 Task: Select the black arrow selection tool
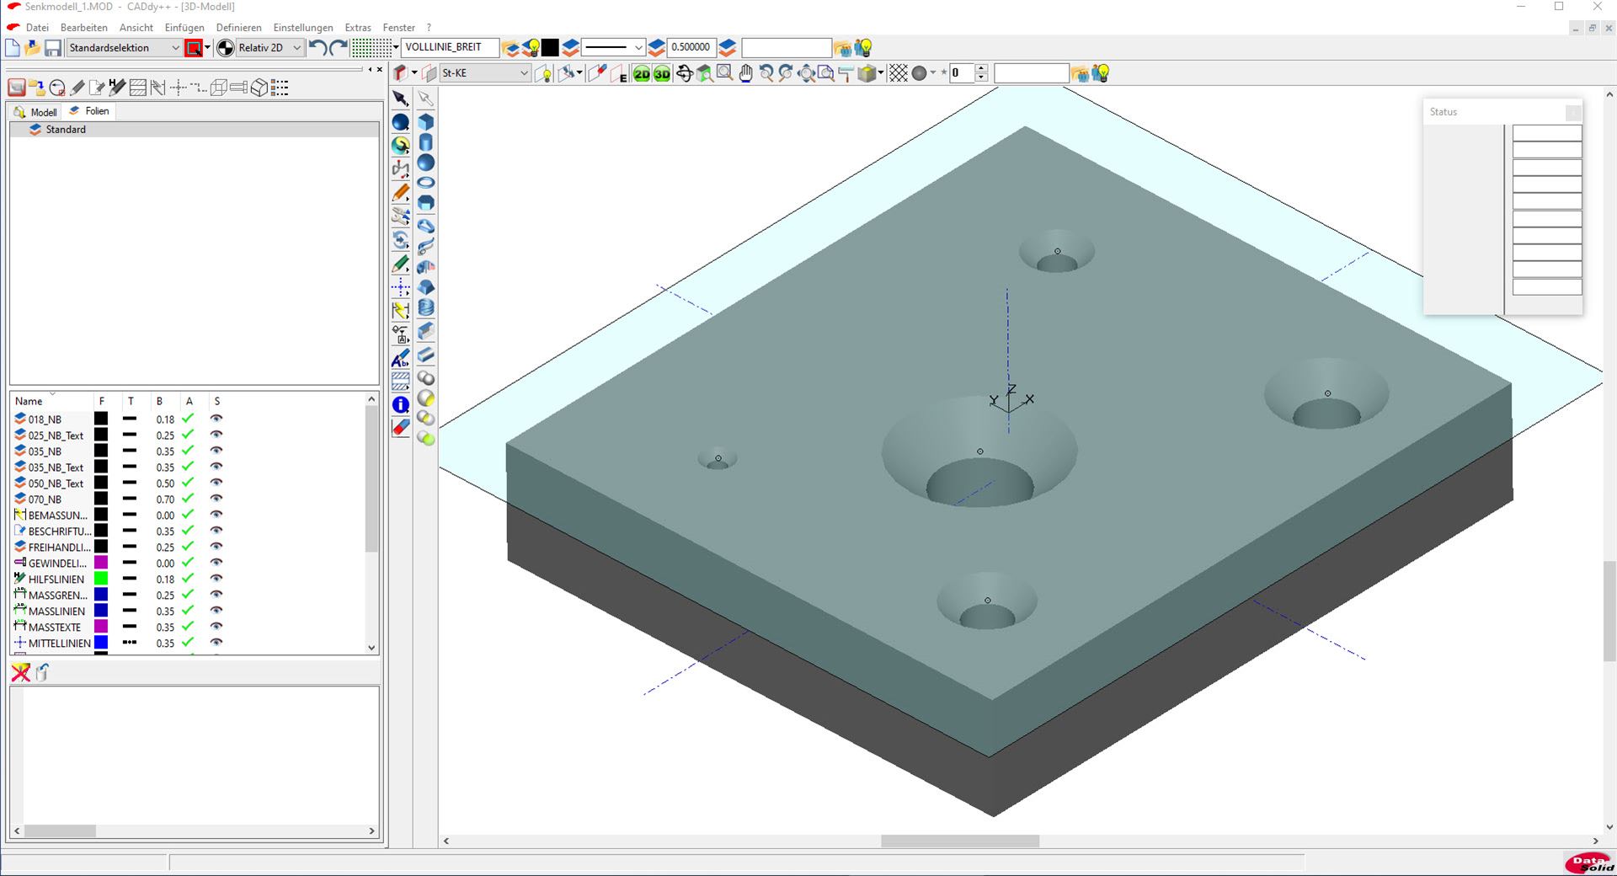coord(401,99)
